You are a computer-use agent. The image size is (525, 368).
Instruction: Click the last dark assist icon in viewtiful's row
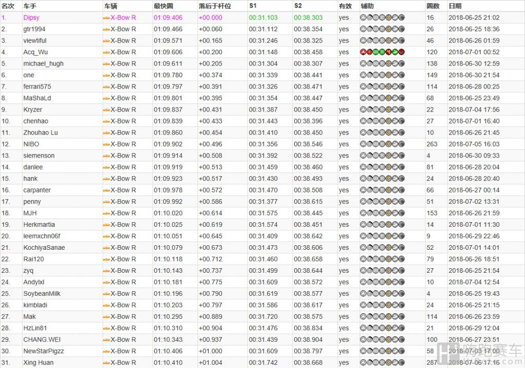coord(401,40)
